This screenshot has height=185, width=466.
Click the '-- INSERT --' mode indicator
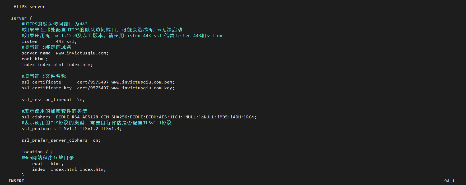coord(16,181)
